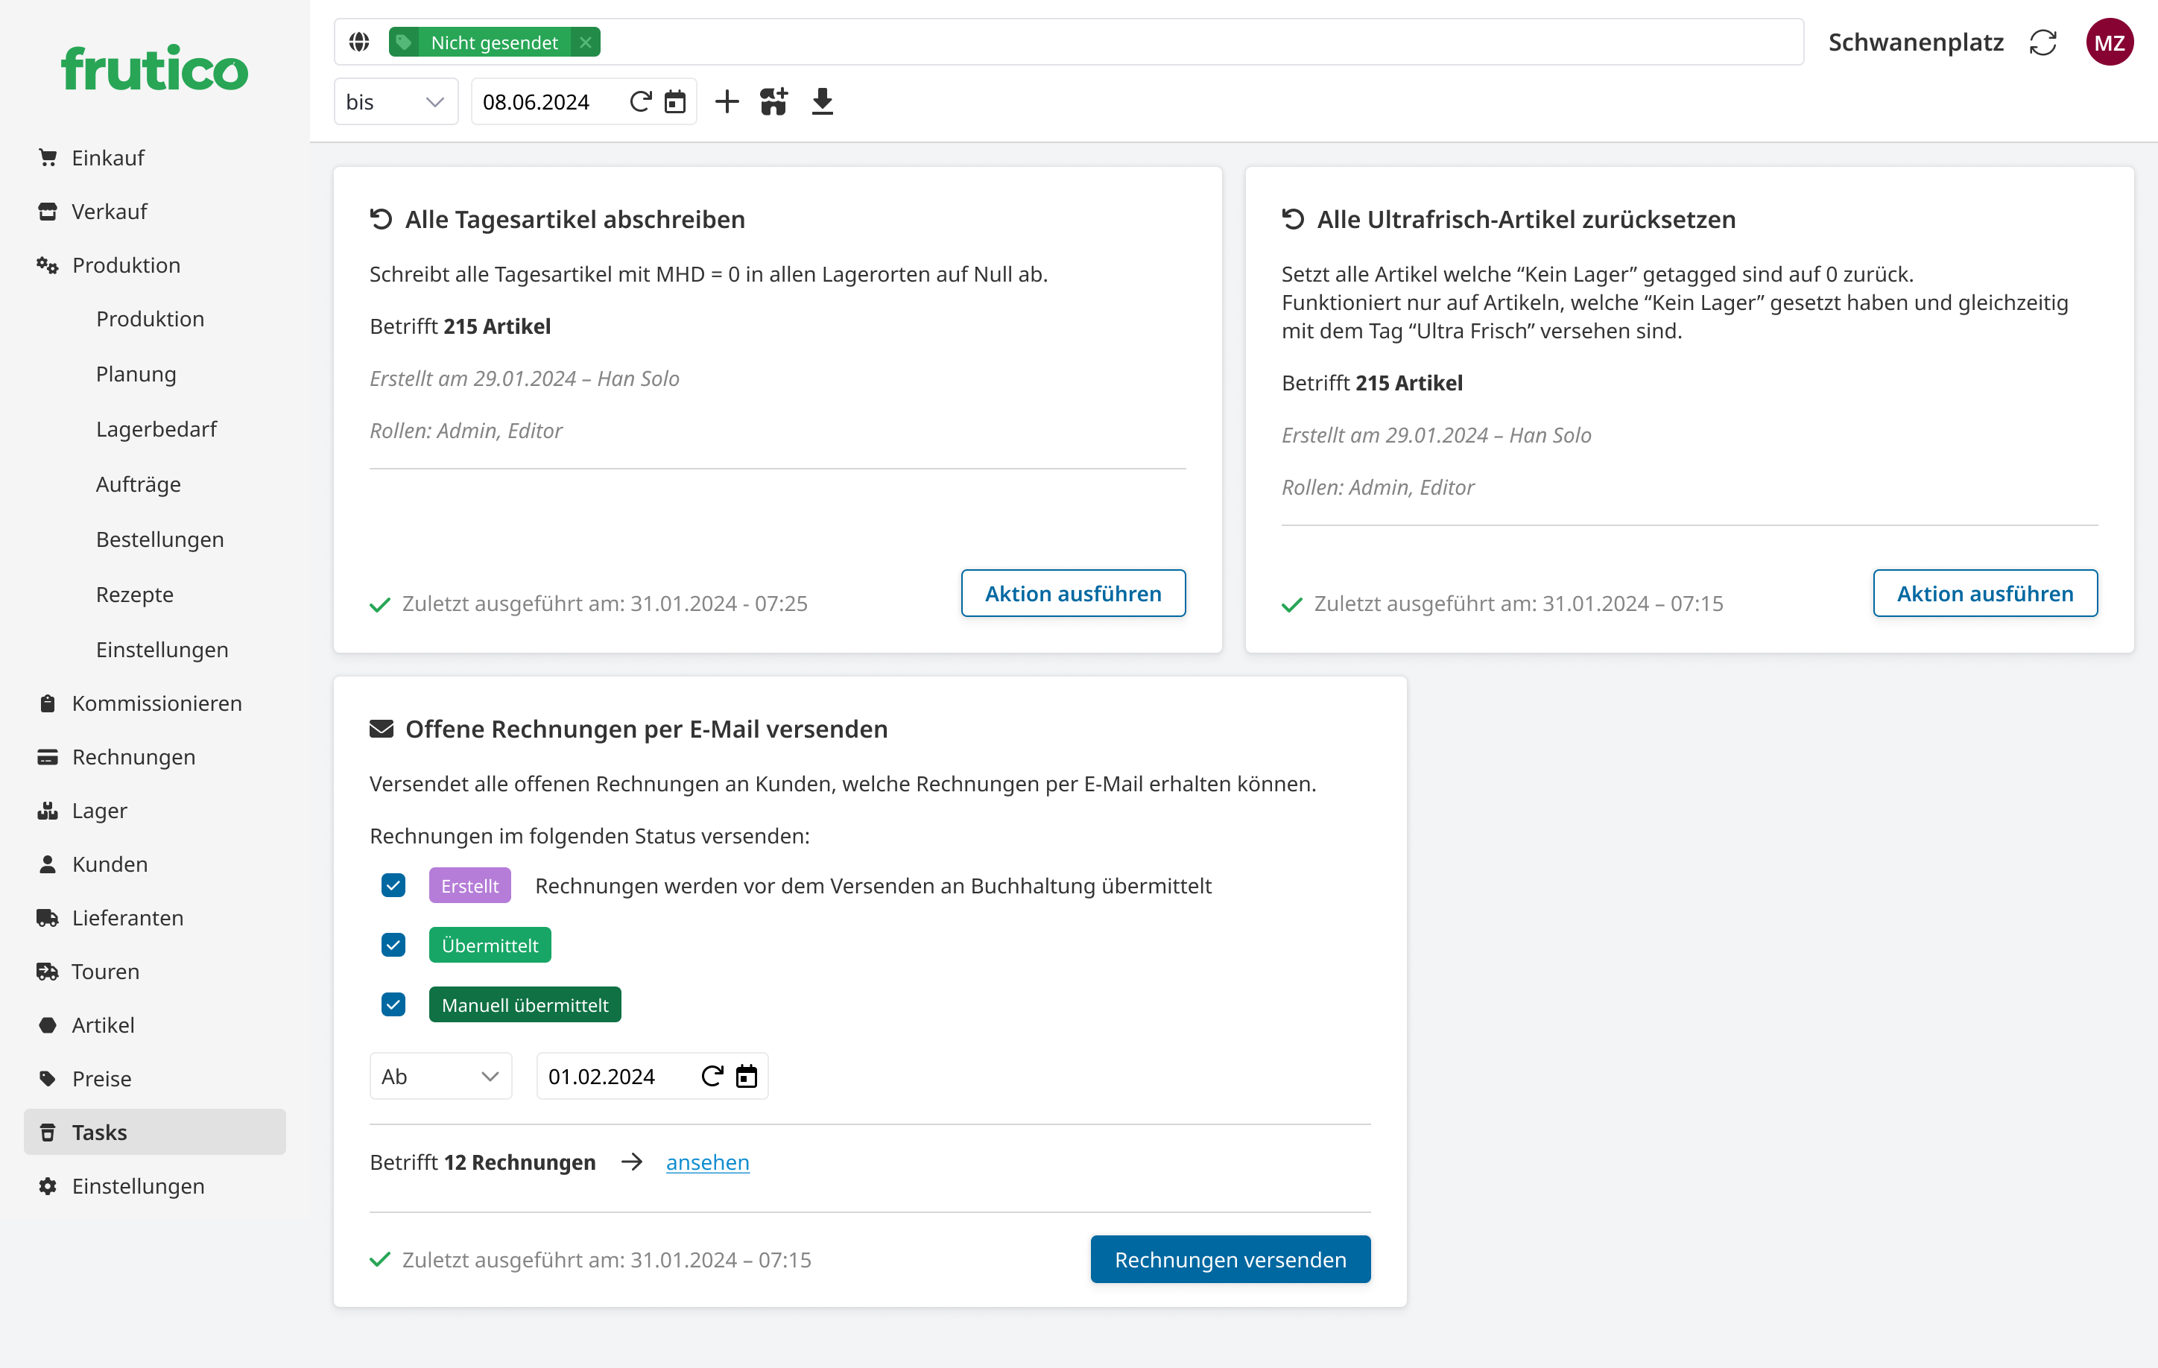2158x1368 pixels.
Task: Disable the Übermittelt status checkbox
Action: pyautogui.click(x=393, y=944)
